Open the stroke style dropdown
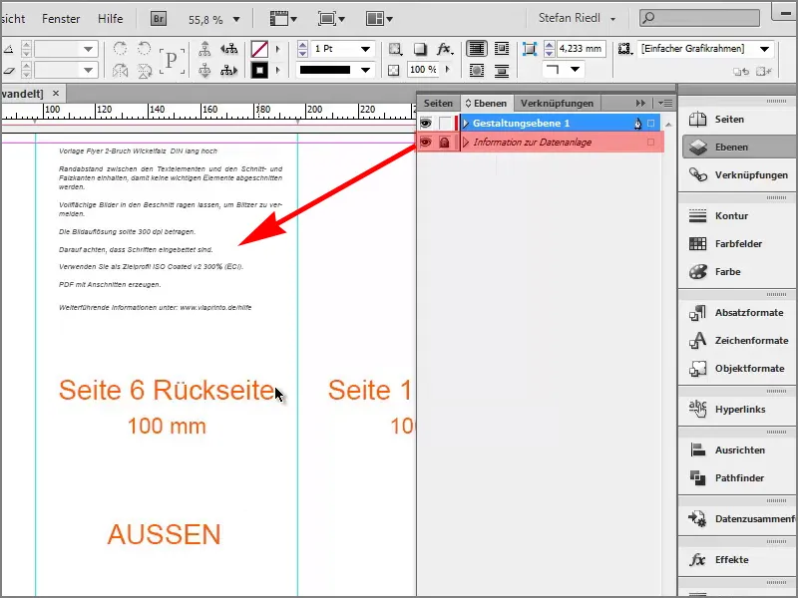This screenshot has height=598, width=798. [x=365, y=70]
